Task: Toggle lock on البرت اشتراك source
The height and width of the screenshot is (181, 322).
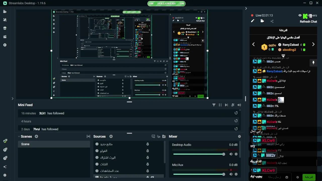Action: point(148,157)
